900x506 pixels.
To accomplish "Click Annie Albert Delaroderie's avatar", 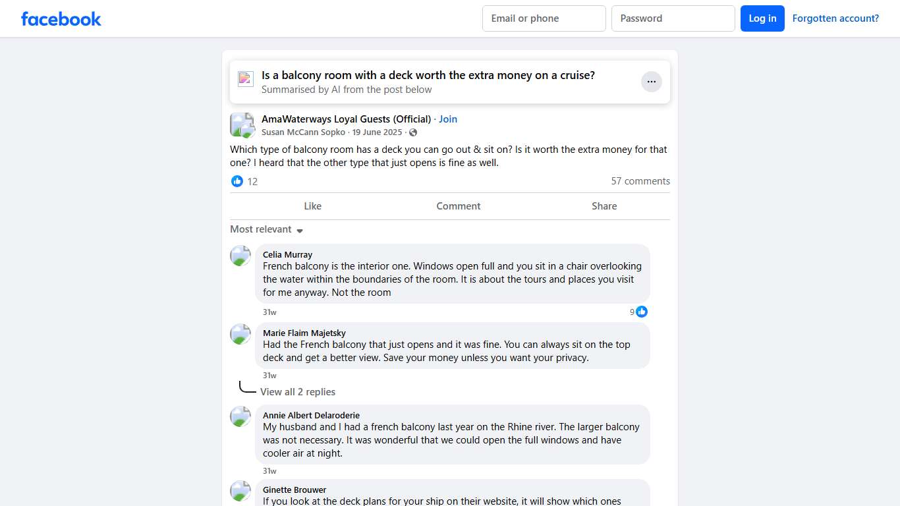I will pyautogui.click(x=240, y=416).
